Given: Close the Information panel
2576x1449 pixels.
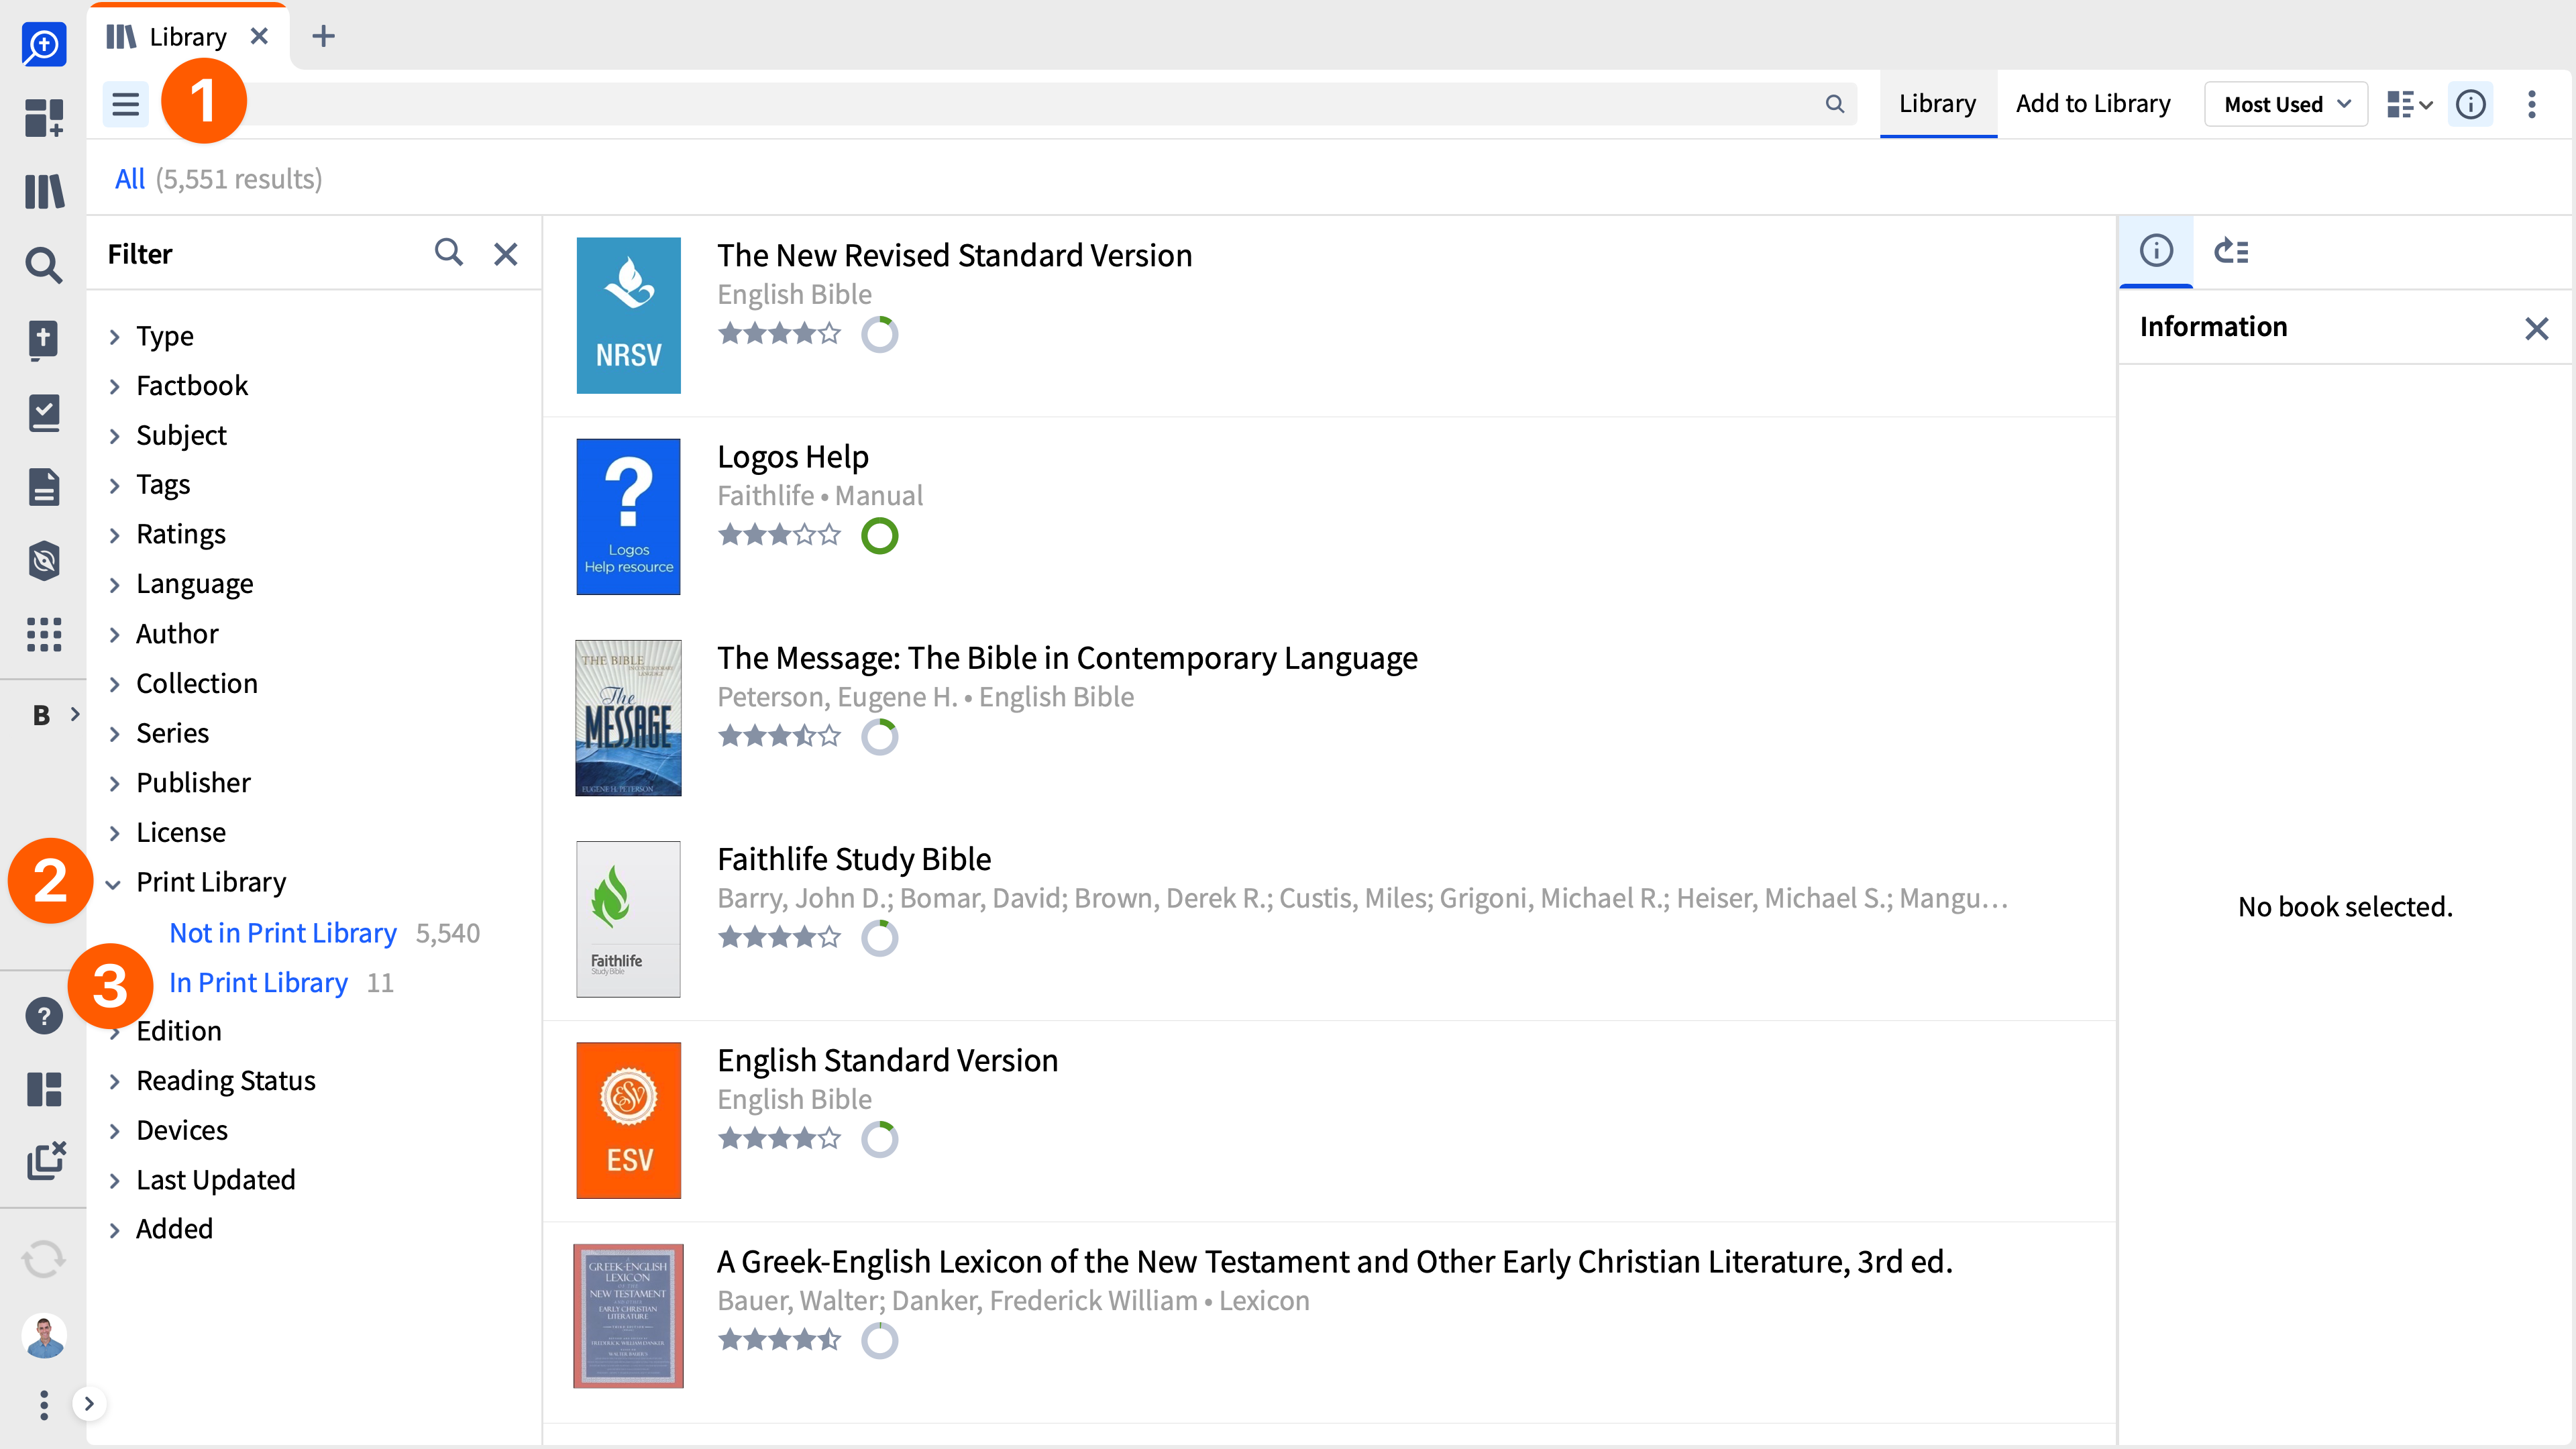Looking at the screenshot, I should (x=2537, y=328).
